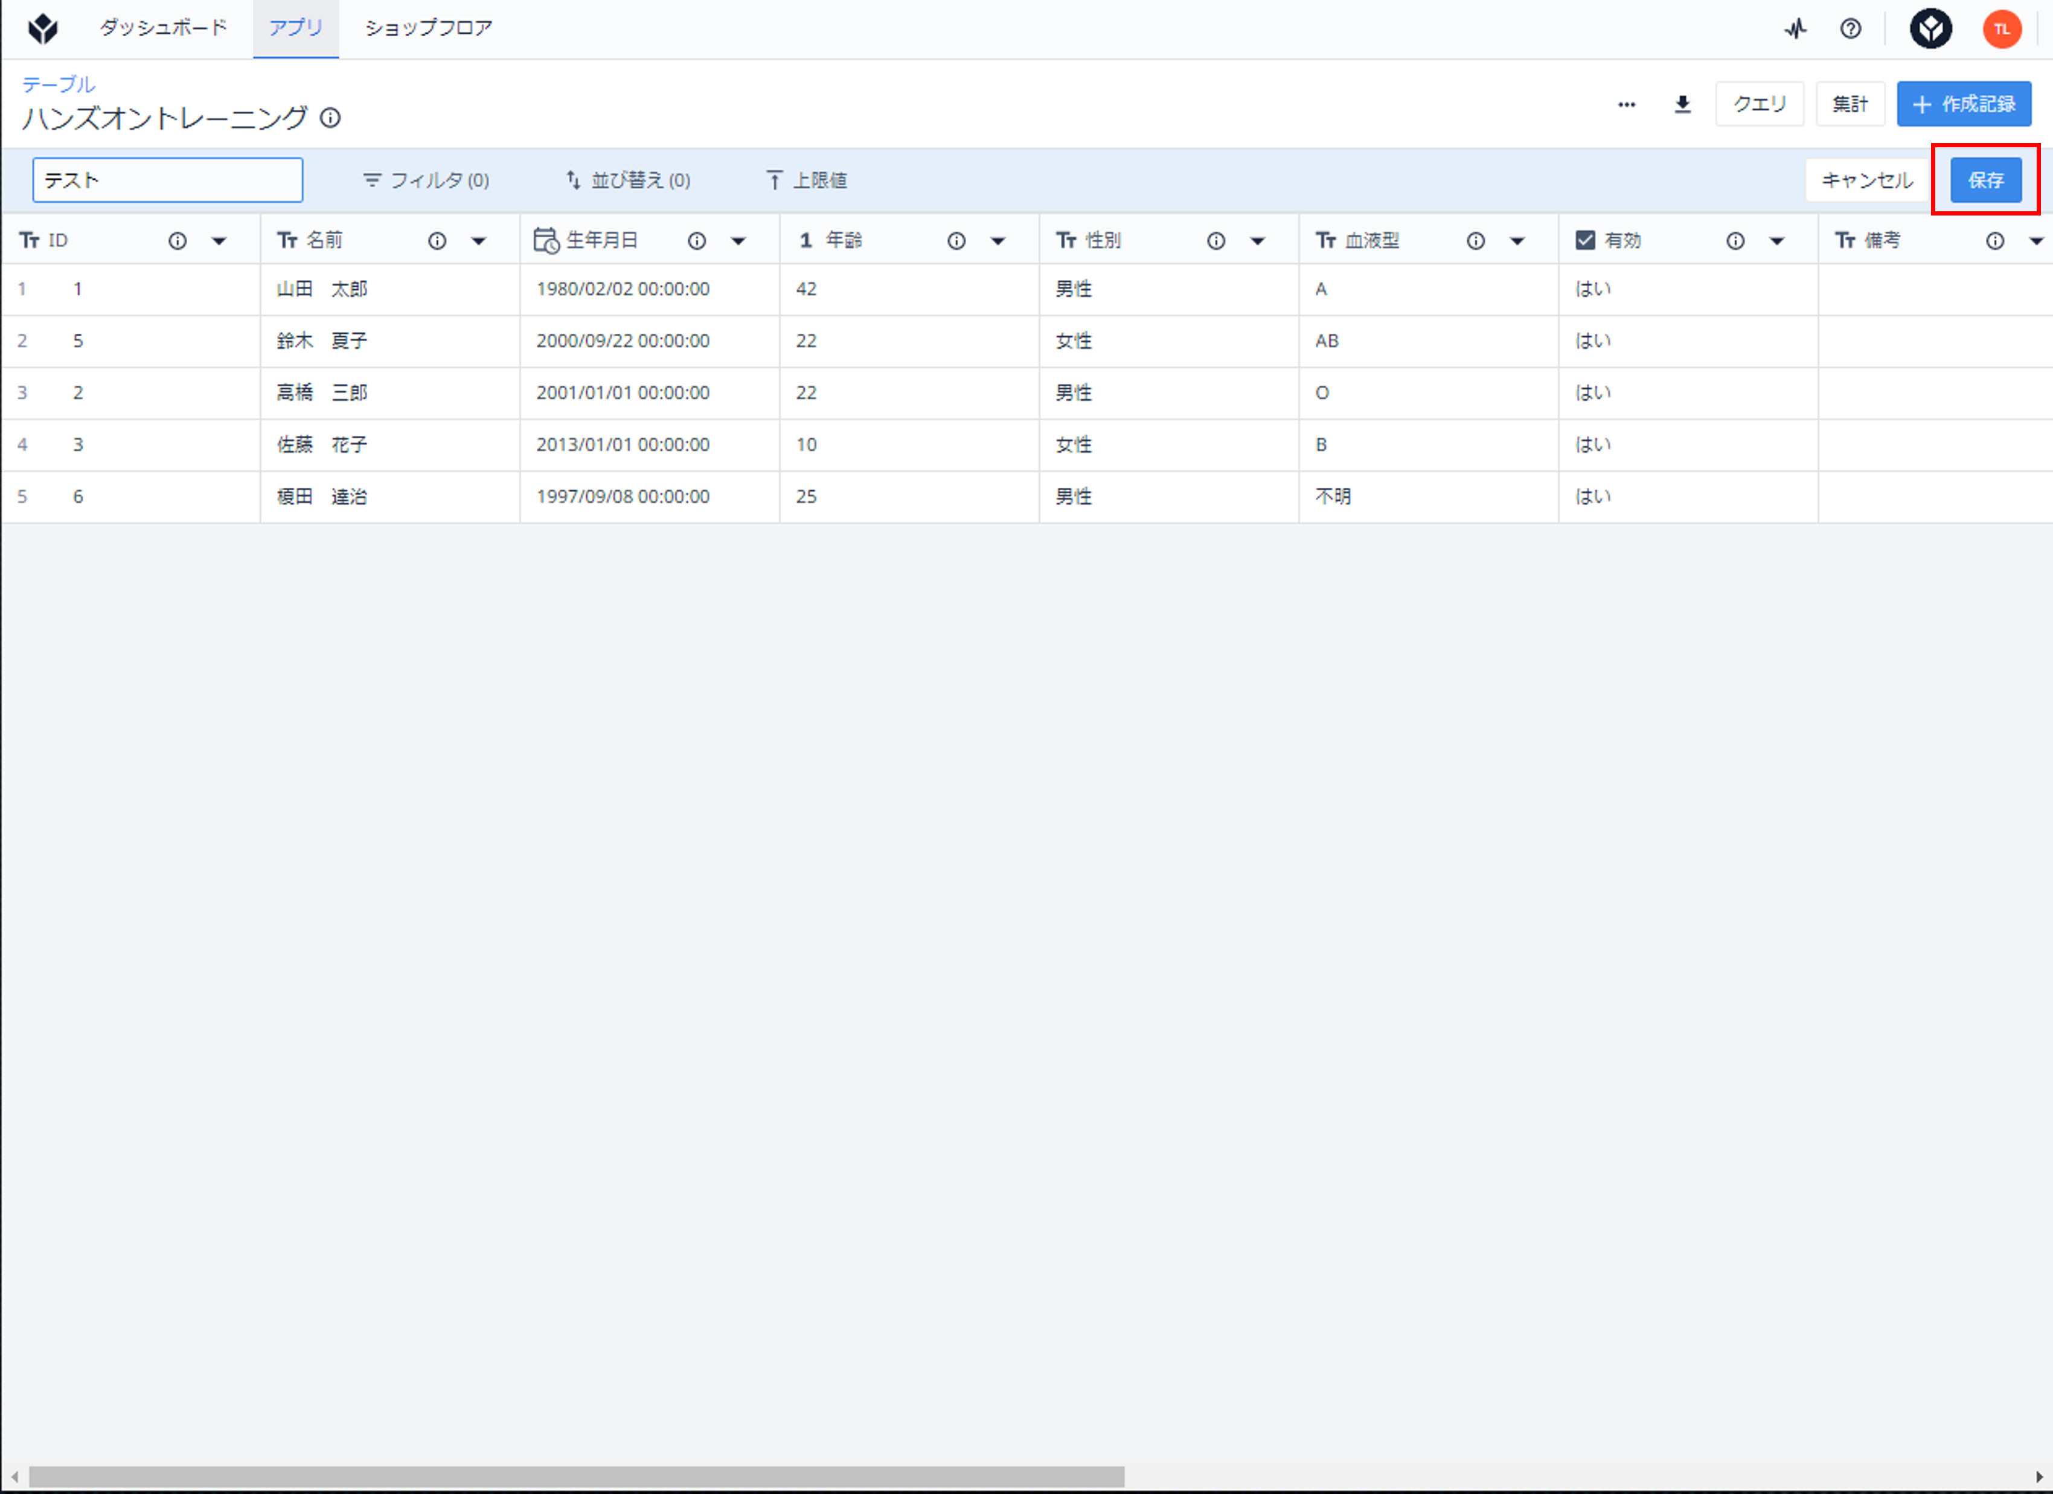Open the activity pulse icon
This screenshot has height=1494, width=2053.
click(x=1796, y=29)
